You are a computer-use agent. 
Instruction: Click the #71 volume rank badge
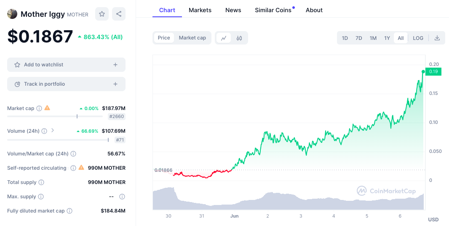tap(120, 140)
